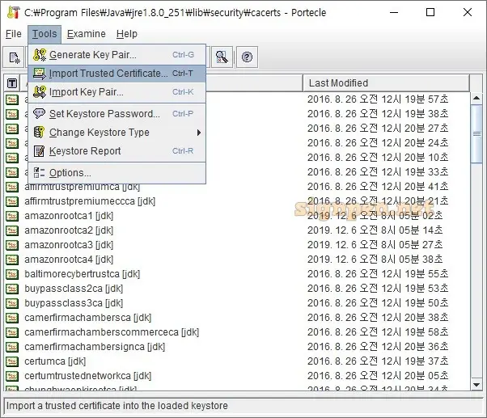Viewport: 487px width, 418px height.
Task: Click certificate icon for amazonrootca2
Action: click(12, 230)
